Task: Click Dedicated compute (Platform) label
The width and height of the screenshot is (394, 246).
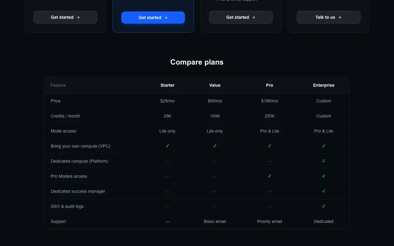Action: click(79, 161)
